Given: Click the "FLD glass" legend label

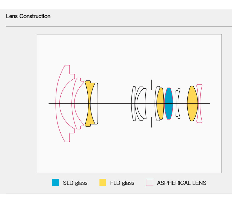Looking at the screenshot, I should click(122, 183).
